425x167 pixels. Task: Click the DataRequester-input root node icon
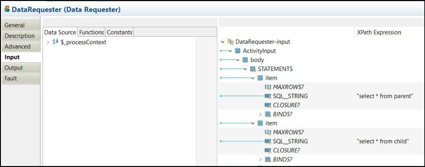point(231,42)
